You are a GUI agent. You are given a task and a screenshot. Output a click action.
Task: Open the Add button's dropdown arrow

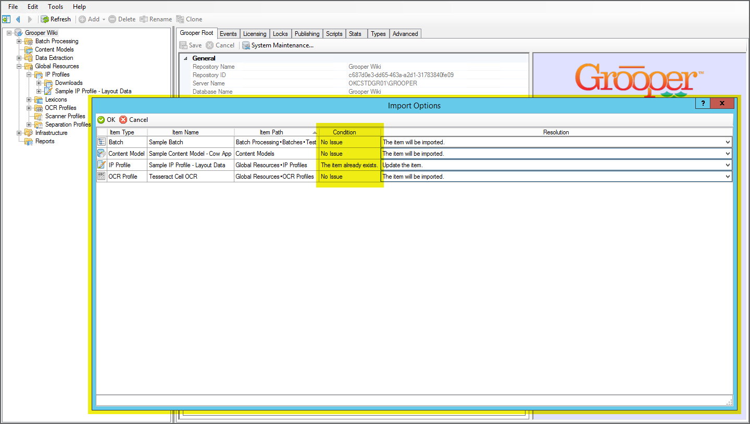point(104,19)
